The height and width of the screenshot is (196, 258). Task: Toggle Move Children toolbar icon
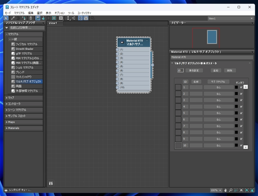coord(38,18)
